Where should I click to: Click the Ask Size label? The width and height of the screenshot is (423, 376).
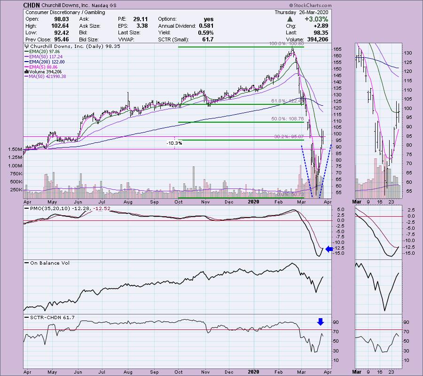point(90,26)
